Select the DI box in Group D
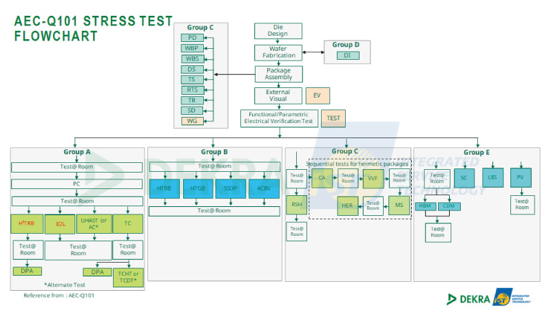 pos(347,56)
